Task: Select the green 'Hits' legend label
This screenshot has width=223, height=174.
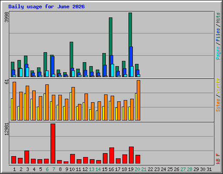Action: (218, 18)
